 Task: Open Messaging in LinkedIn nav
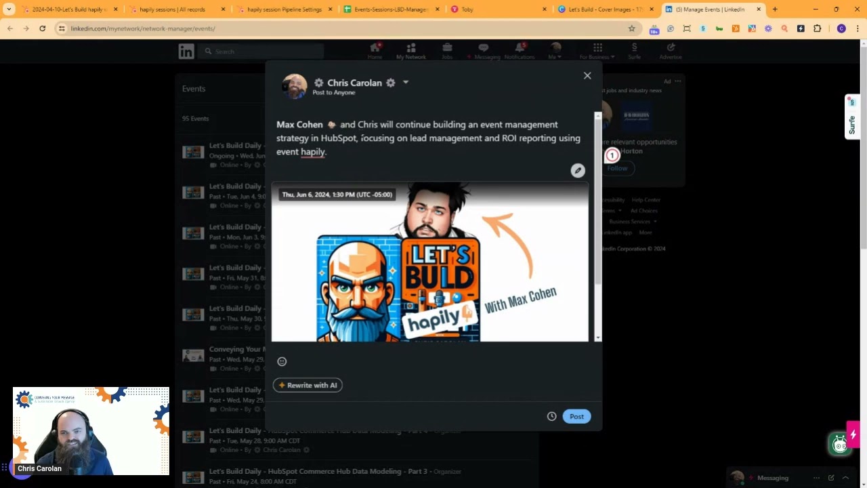pyautogui.click(x=484, y=51)
